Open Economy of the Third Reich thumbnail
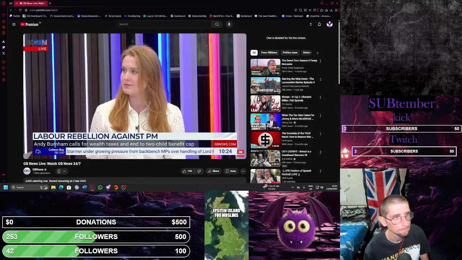 [265, 140]
